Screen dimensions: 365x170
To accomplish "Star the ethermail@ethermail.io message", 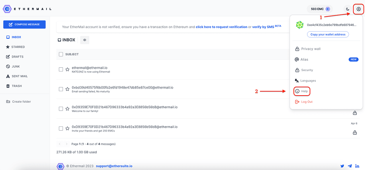I will pos(67,69).
